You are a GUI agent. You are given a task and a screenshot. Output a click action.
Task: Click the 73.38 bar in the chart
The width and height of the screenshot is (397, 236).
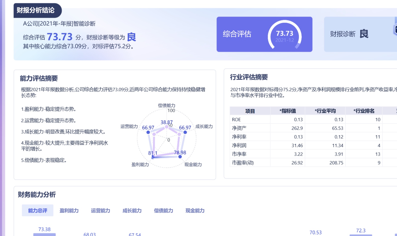44,234
